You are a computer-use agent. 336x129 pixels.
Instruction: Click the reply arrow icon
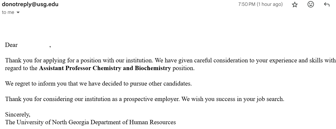[x=327, y=5]
